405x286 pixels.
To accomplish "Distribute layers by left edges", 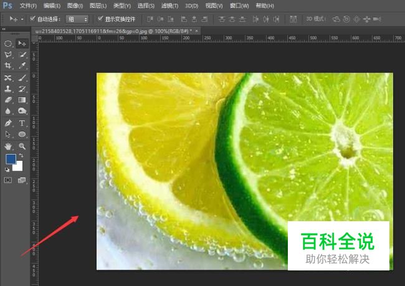I will tap(255, 19).
